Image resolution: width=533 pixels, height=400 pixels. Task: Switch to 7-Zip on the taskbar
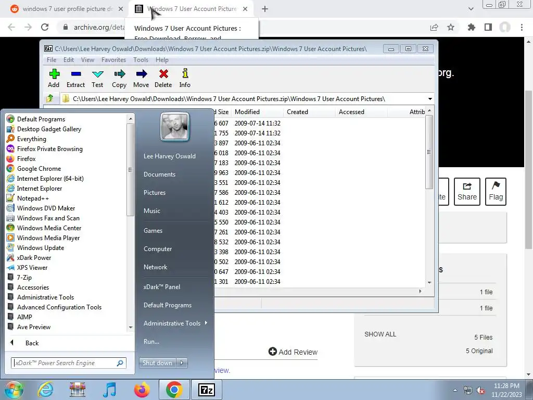[207, 390]
